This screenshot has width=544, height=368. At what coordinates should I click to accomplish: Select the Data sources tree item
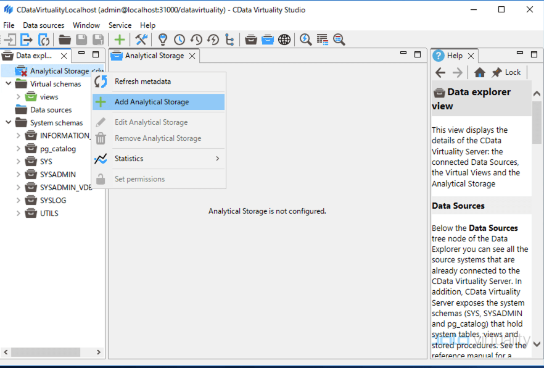(x=51, y=110)
